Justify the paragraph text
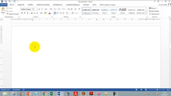171x96 pixels. pyautogui.click(x=63, y=13)
